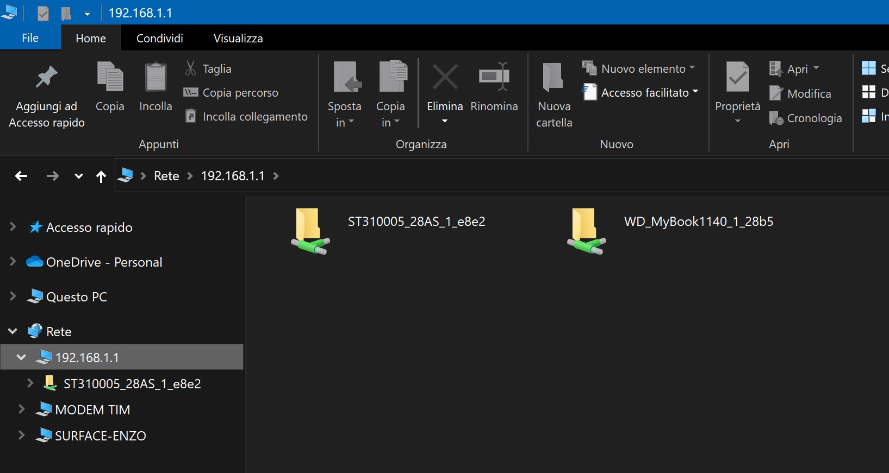Click the Pin to Accesso rapido icon
This screenshot has height=473, width=889.
coord(46,77)
